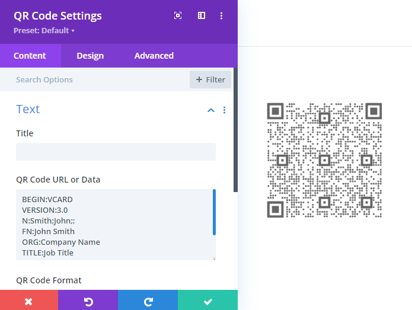Click the FN:John Smith line

[49, 231]
